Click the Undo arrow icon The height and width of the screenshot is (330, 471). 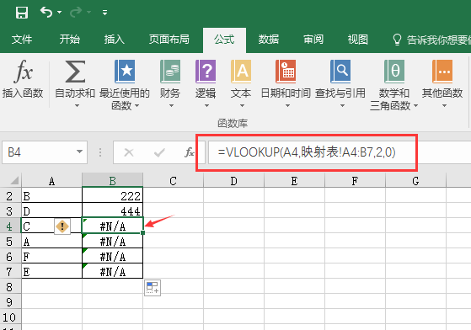[46, 13]
